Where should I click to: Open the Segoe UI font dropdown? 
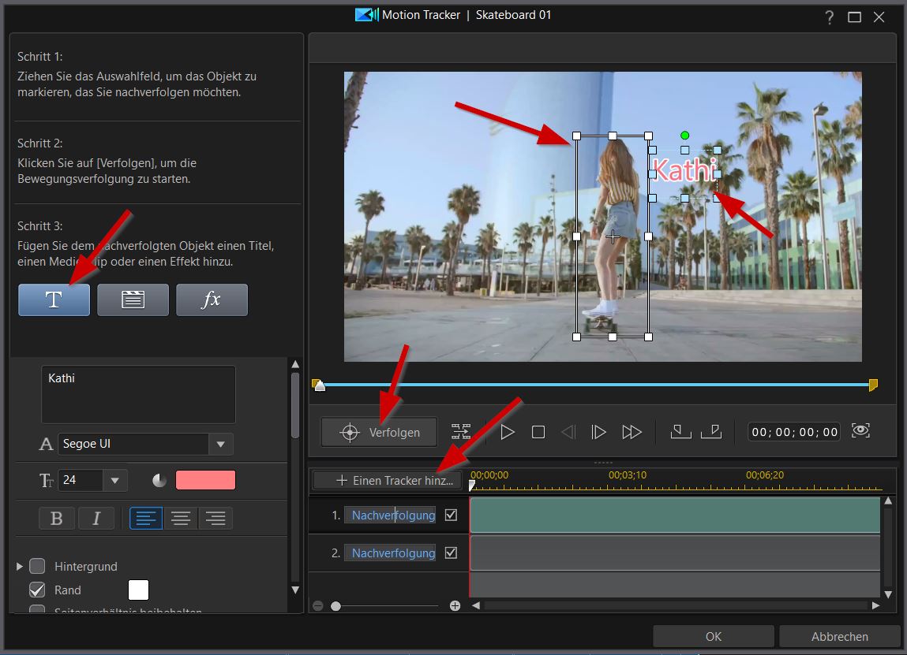[221, 445]
